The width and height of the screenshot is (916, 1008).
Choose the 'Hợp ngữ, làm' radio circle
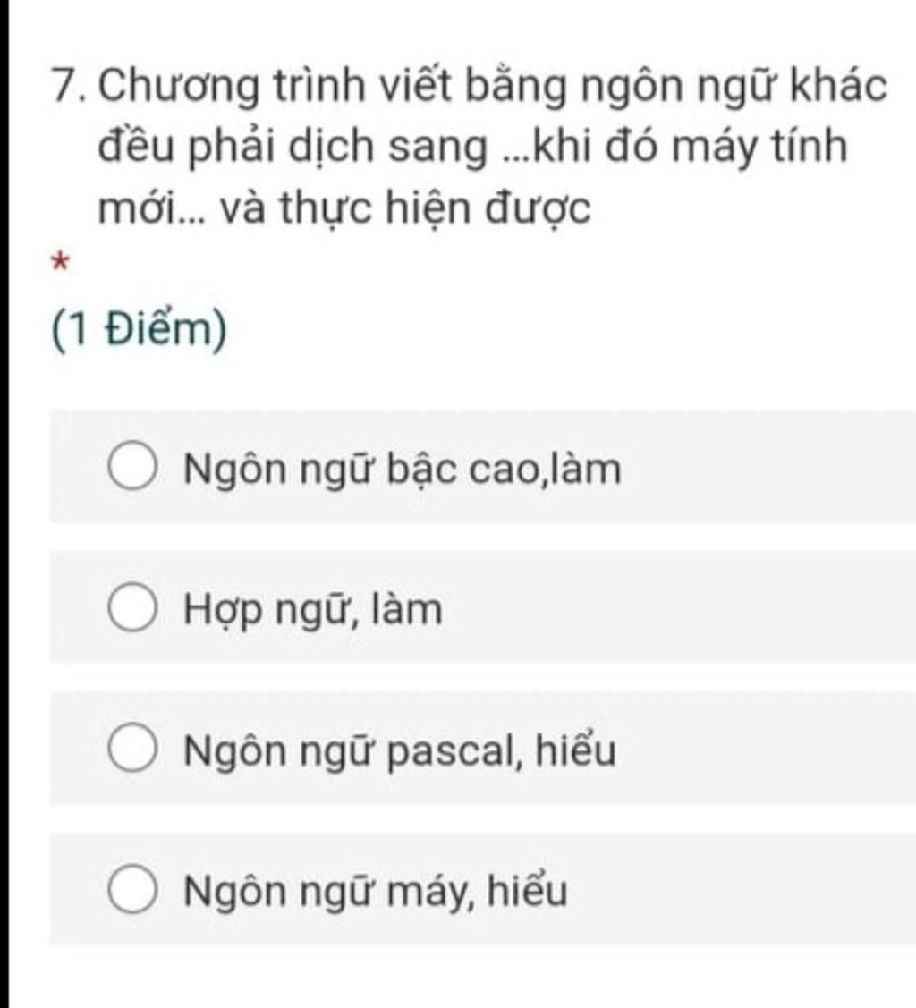coord(132,607)
